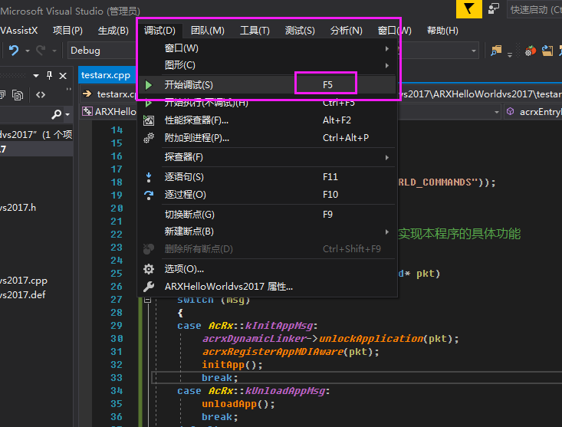Open the 分析(N) menu
562x427 pixels.
[346, 31]
